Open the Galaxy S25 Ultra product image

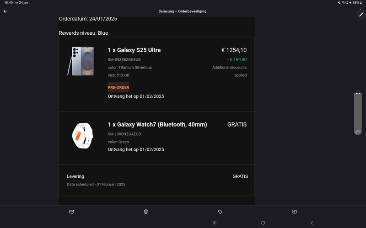coord(81,61)
